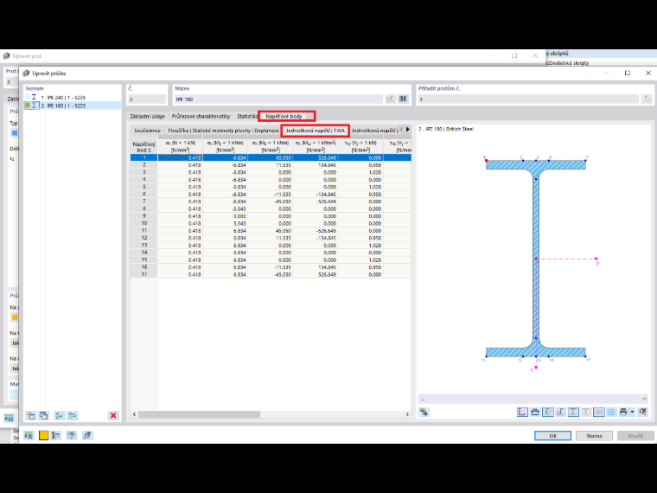Screen dimensions: 657x493
Task: Click the invert selection icon under Seznam
Action: tap(73, 415)
